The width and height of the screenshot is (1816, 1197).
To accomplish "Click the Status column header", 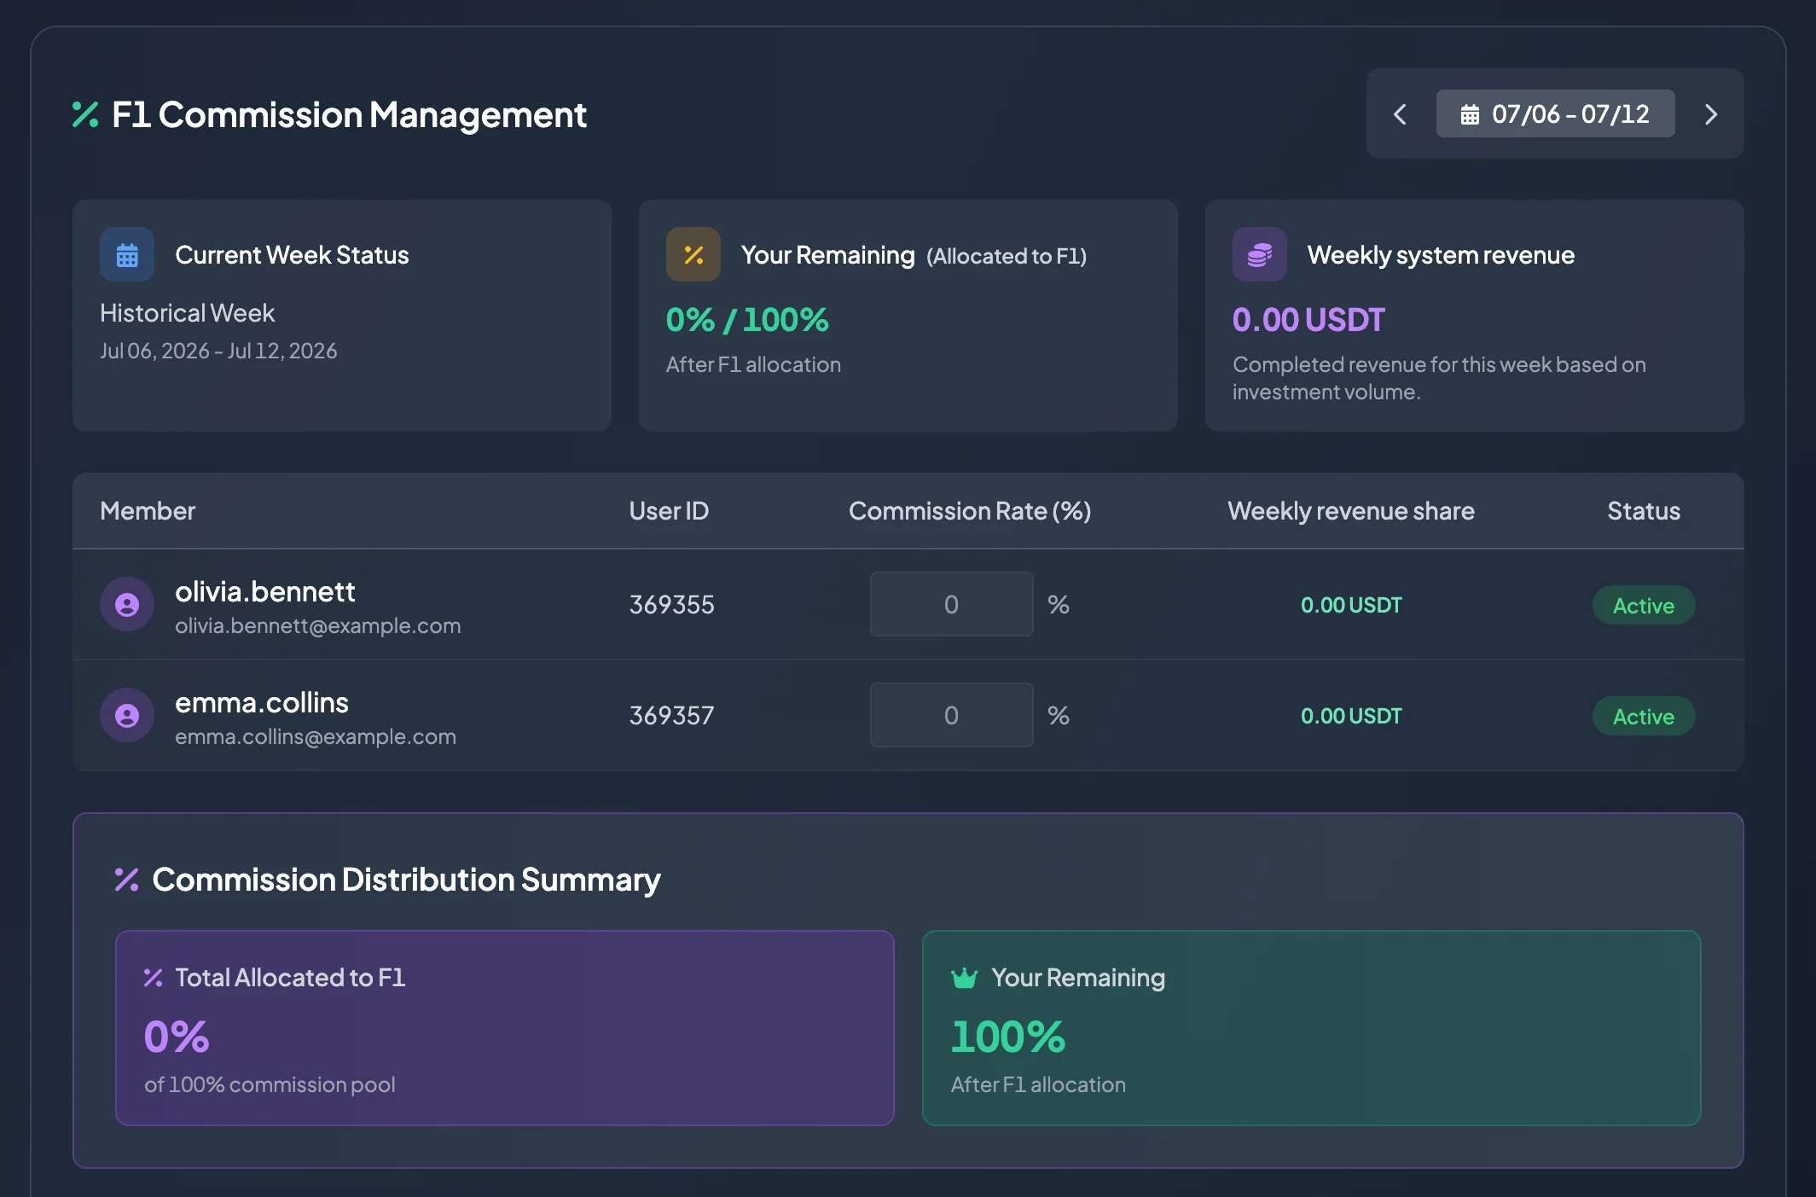I will [1644, 510].
